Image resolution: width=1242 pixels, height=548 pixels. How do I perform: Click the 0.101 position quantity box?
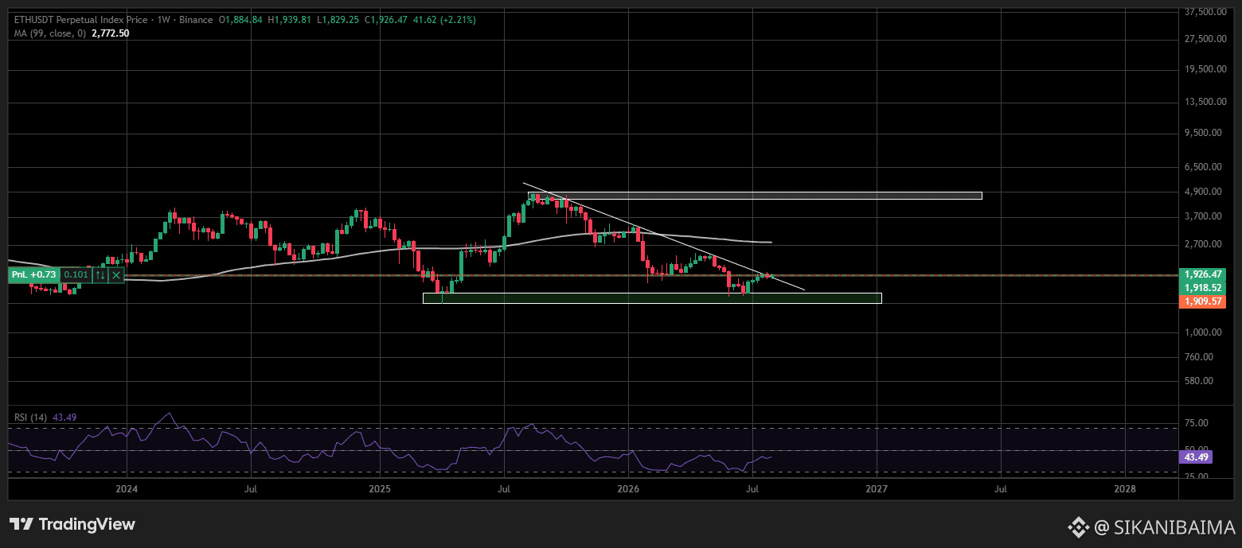pos(77,275)
